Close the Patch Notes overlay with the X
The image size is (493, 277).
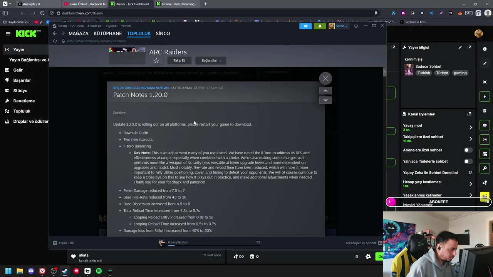325,78
